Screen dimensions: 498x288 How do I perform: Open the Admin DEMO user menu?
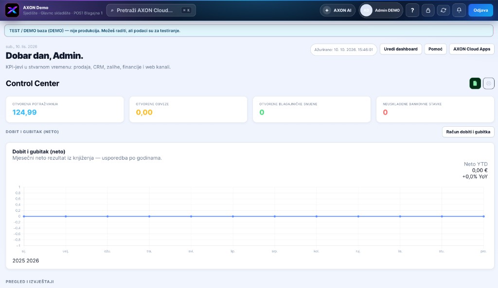(x=381, y=10)
